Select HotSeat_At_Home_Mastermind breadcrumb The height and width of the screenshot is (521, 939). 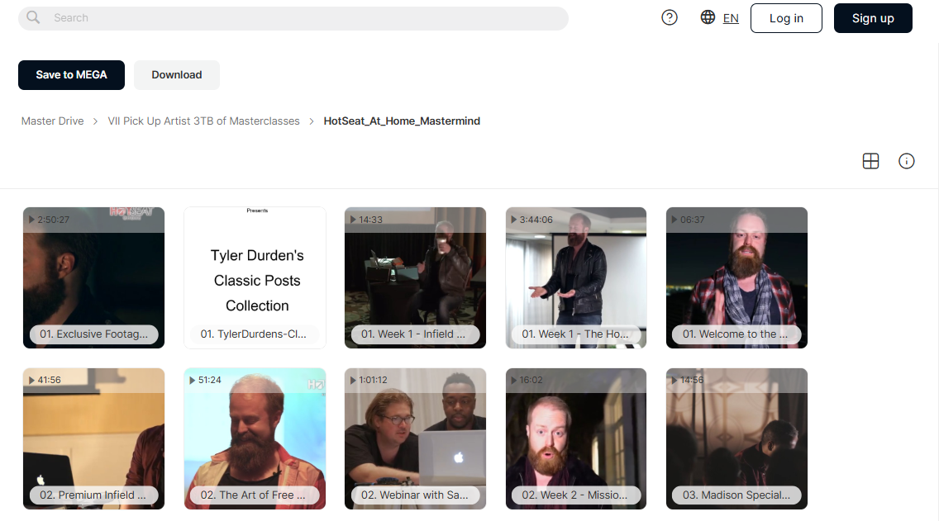[402, 121]
